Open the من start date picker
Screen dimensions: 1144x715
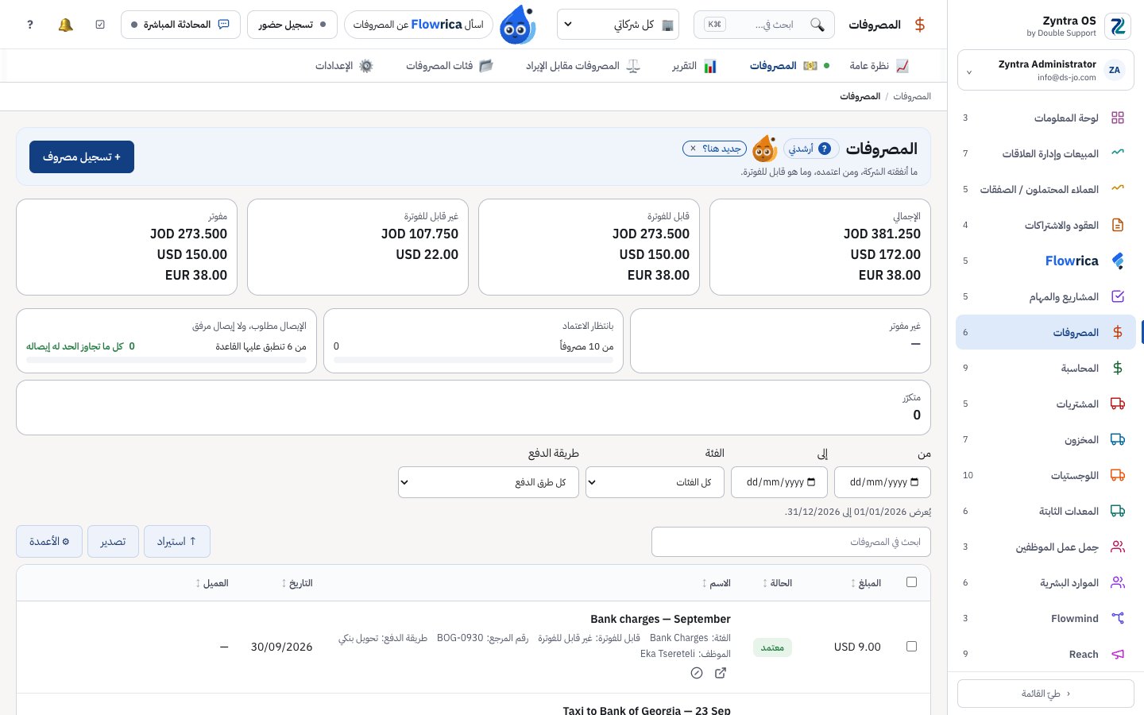click(x=883, y=482)
